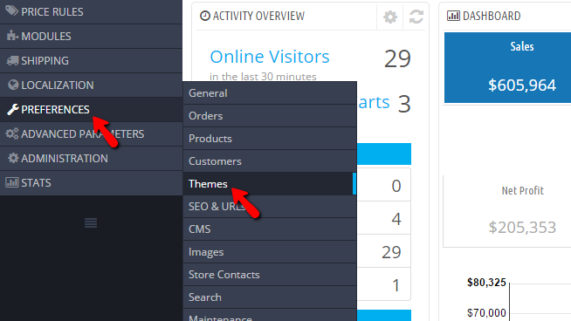
Task: Click the Stats bar chart icon
Action: point(11,182)
